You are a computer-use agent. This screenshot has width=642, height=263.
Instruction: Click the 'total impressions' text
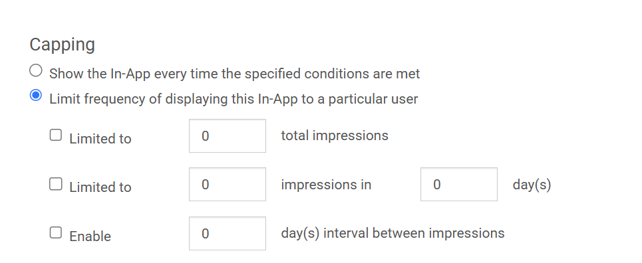coord(335,135)
